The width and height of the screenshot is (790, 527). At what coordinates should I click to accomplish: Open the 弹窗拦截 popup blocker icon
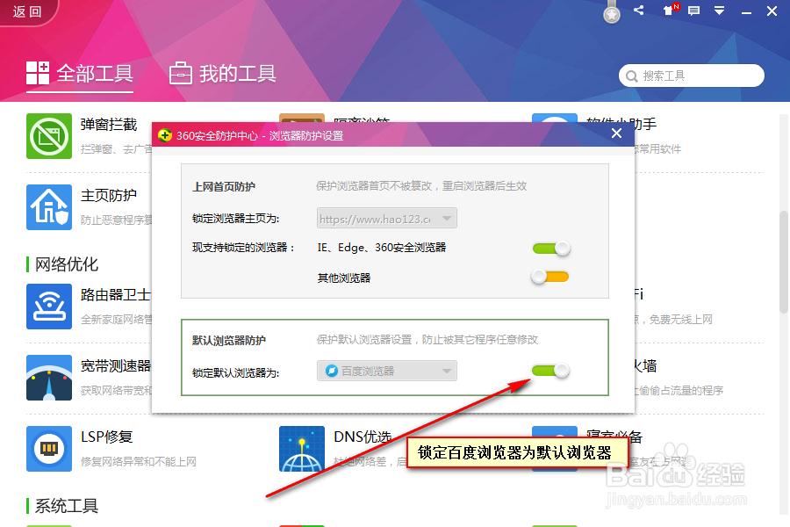point(49,136)
